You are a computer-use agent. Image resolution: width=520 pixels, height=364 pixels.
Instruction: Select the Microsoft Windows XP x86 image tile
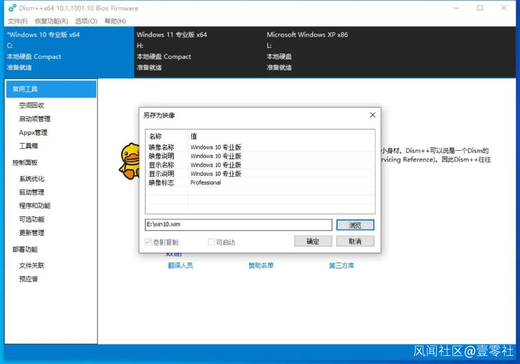328,52
